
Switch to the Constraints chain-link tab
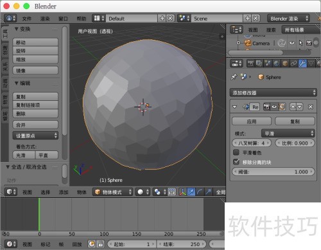tap(293, 64)
